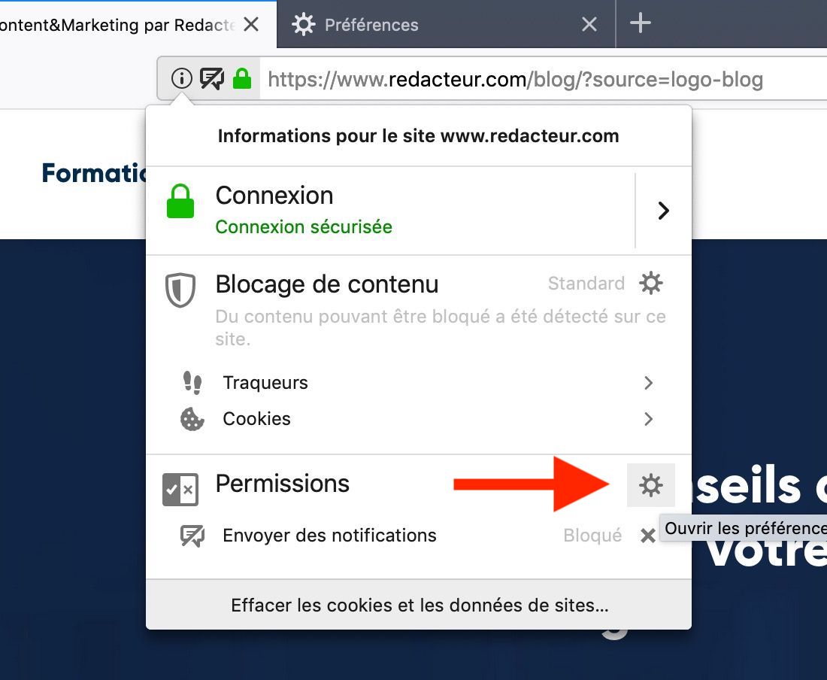The height and width of the screenshot is (680, 827).
Task: Expand the Traqueurs section
Action: (648, 383)
